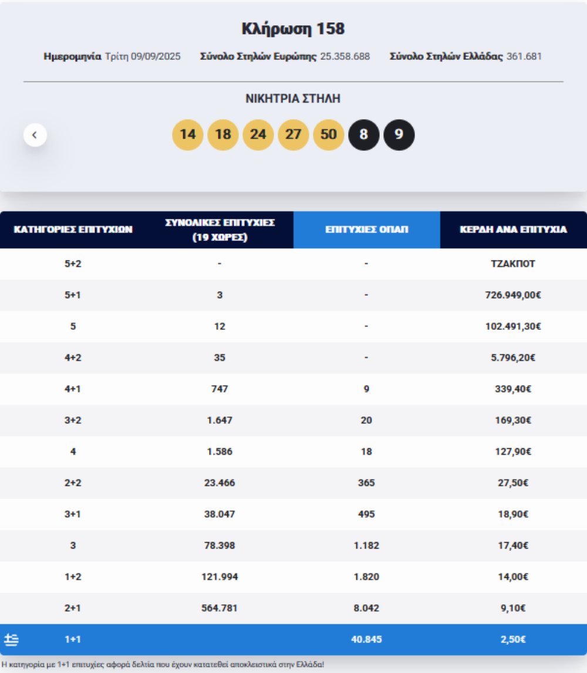Click the prize 127,90€
Screen dimensions: 587x673
tap(513, 452)
